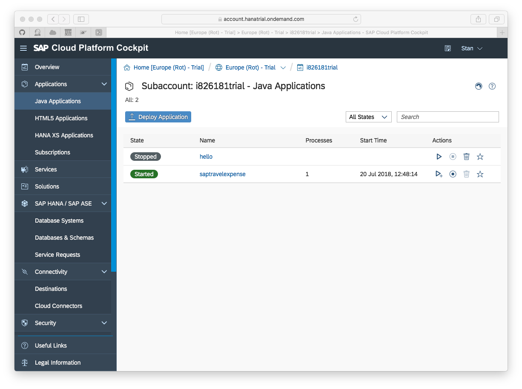Open the Overview page

click(63, 67)
